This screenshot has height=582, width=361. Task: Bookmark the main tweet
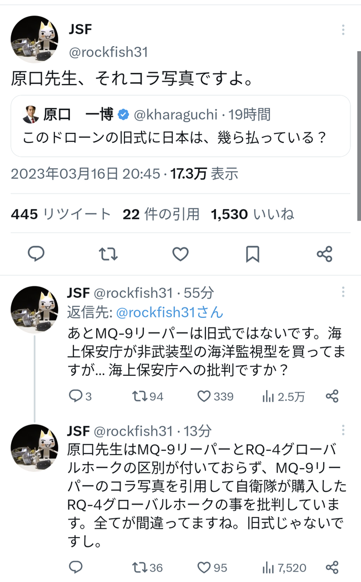click(x=253, y=254)
